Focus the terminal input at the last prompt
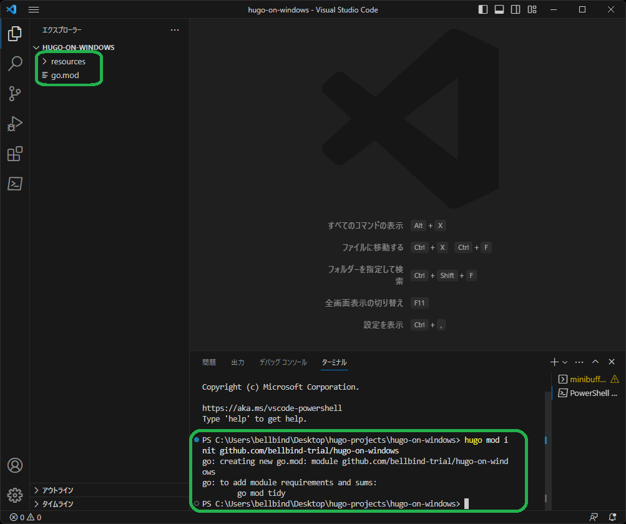Viewport: 626px width, 524px height. pos(466,503)
